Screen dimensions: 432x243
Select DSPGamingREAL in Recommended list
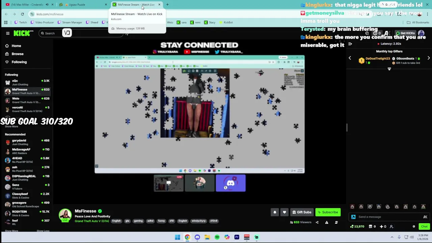coord(27,178)
